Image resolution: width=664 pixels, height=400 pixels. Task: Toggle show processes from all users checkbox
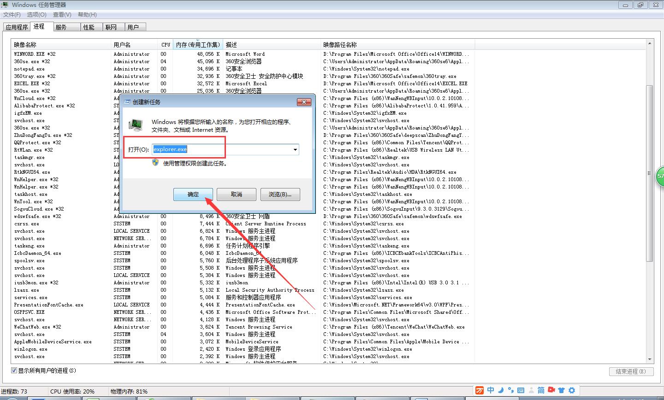[14, 371]
